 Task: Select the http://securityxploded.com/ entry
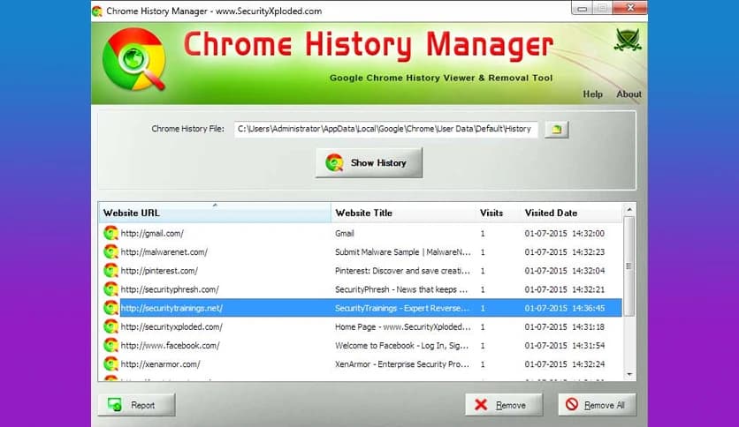(x=362, y=326)
